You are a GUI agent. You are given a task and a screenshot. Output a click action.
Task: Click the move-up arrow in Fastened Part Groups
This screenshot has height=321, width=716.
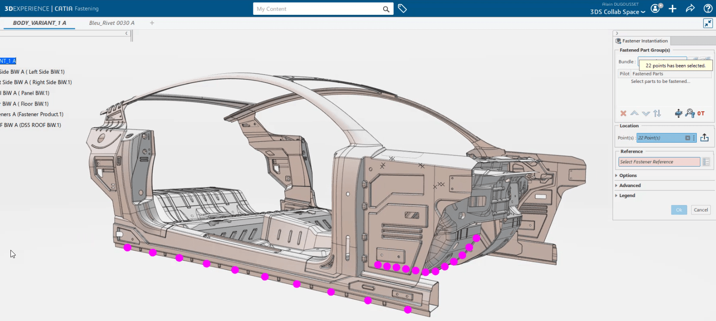tap(634, 113)
